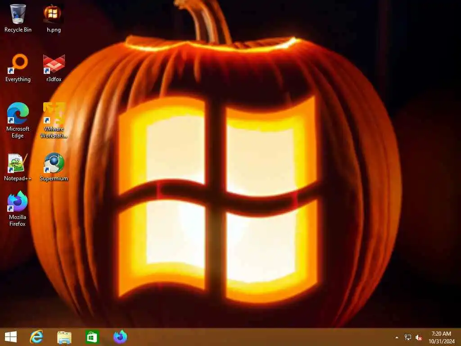Image resolution: width=461 pixels, height=346 pixels.
Task: Show hidden tray icons arrow
Action: point(397,337)
